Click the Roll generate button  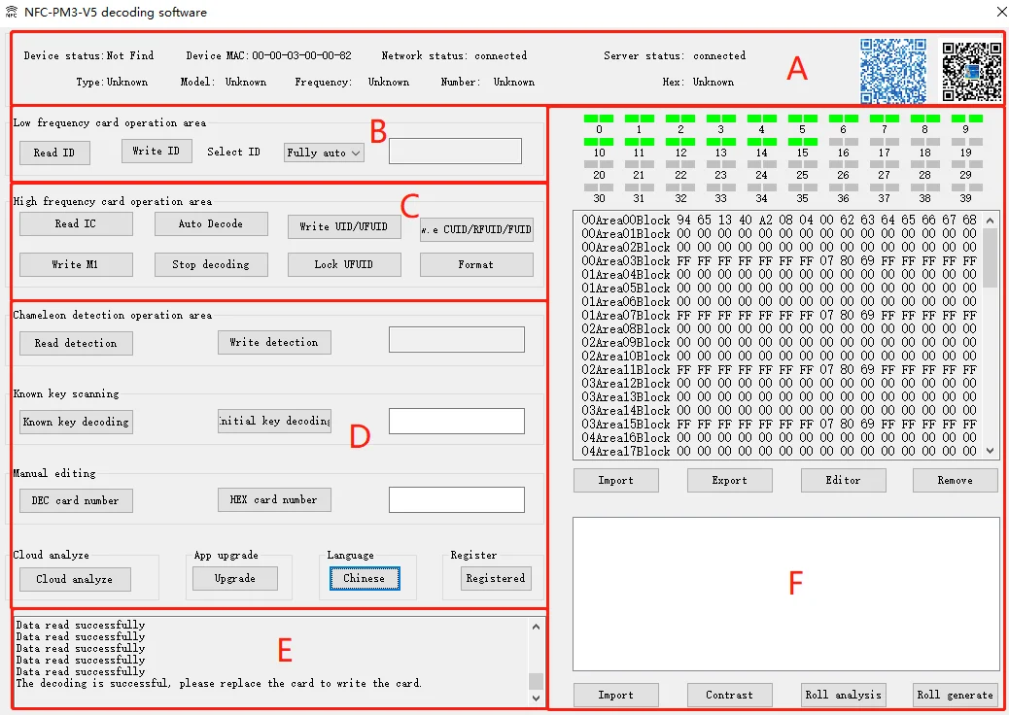(x=955, y=695)
